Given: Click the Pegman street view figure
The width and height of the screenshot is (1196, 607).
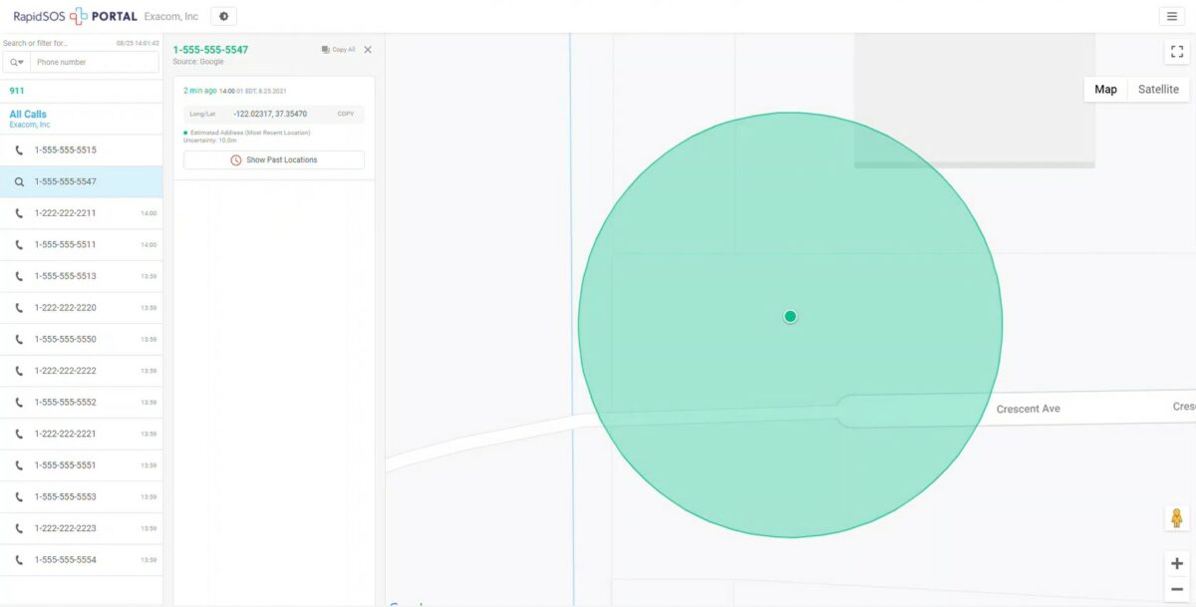Looking at the screenshot, I should click(1176, 517).
